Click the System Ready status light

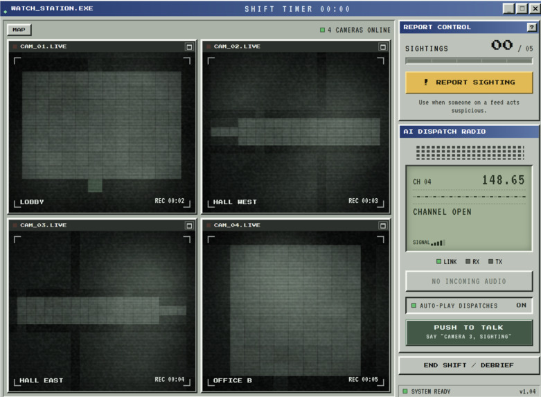(405, 391)
